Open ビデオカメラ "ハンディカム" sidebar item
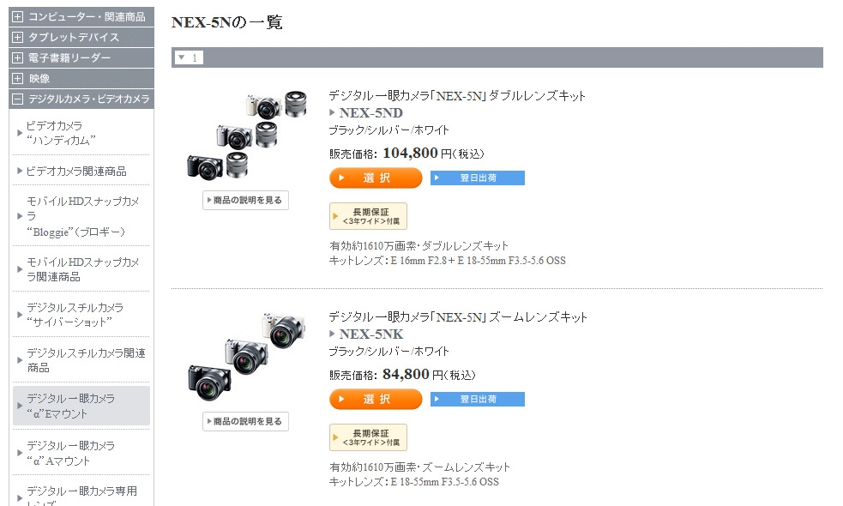Screen dimensions: 843x506 point(60,132)
